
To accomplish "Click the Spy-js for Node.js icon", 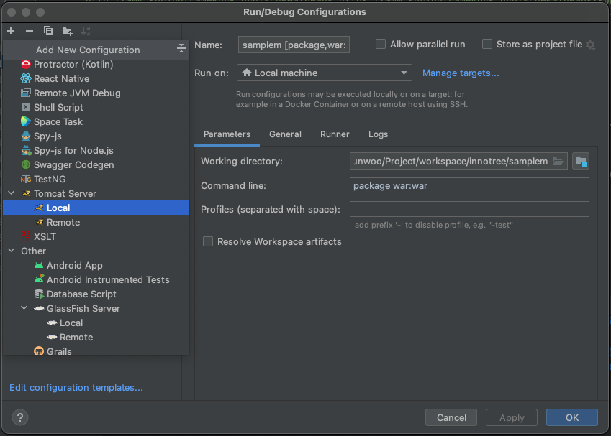I will click(26, 151).
